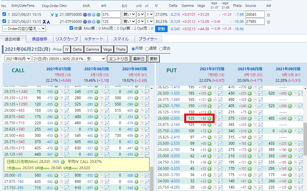The height and width of the screenshot is (191, 307).
Task: Add the 日経225先物(Mini) futures with its plus icon
Action: tap(63, 162)
